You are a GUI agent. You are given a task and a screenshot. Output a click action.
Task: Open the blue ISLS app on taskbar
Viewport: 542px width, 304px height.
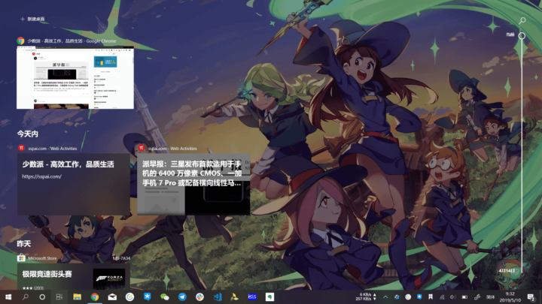(252, 296)
